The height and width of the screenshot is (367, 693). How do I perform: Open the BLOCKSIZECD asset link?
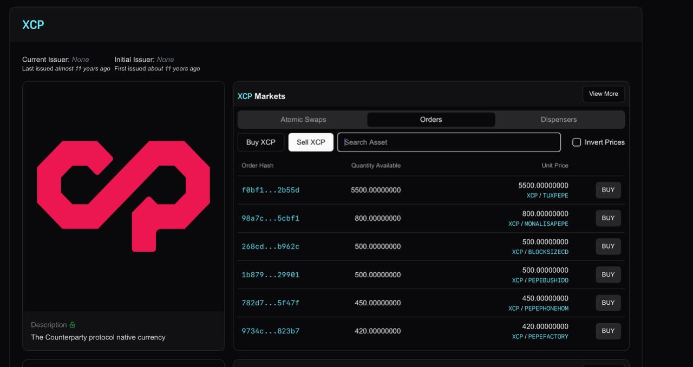coord(548,252)
